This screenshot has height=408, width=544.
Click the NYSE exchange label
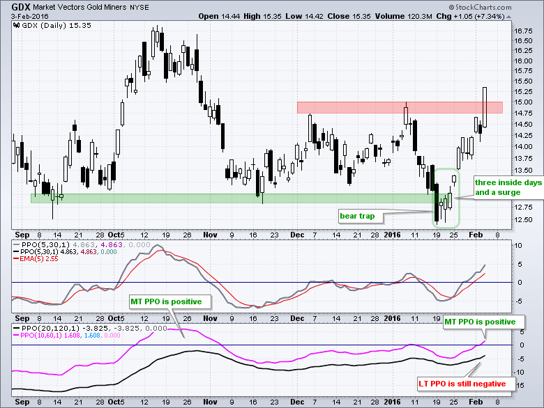139,7
